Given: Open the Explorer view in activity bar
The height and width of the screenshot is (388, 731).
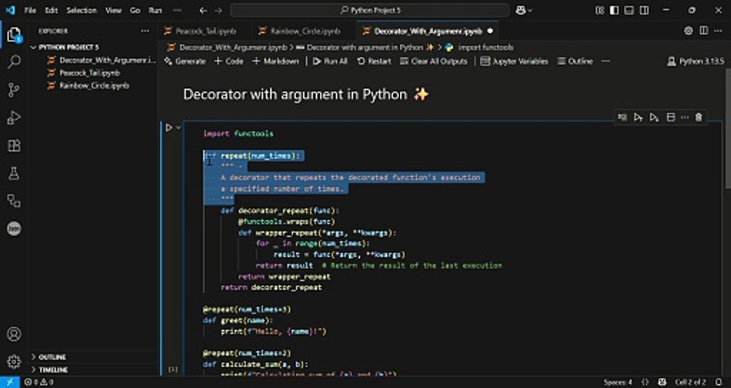Looking at the screenshot, I should tap(14, 36).
